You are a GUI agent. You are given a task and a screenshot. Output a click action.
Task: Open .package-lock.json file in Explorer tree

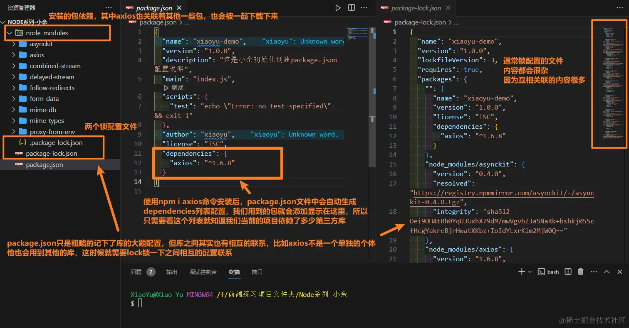click(x=56, y=143)
